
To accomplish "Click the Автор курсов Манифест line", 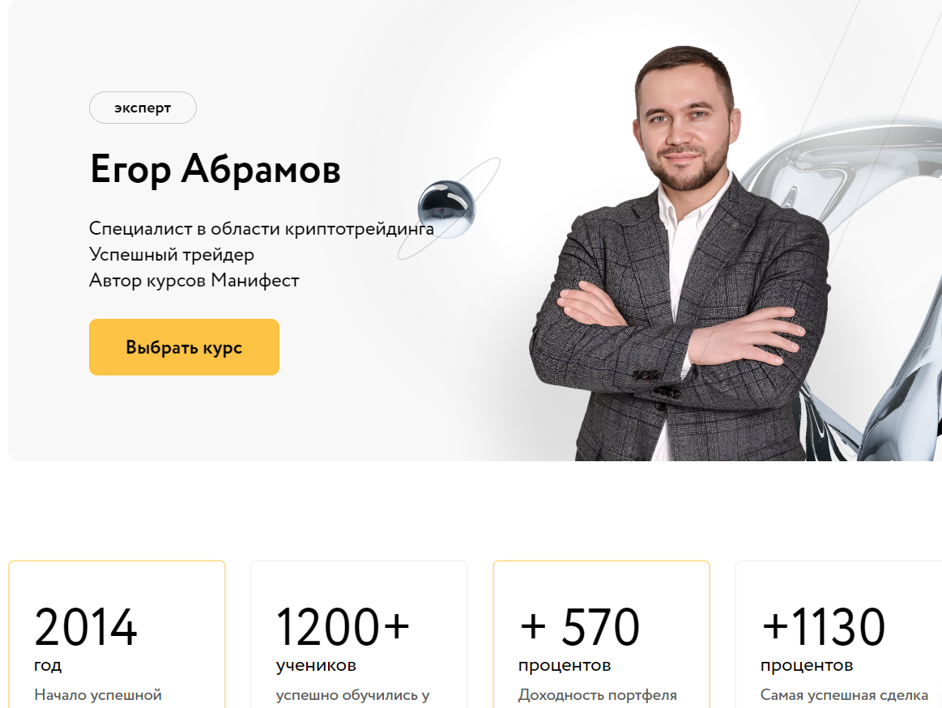I will pos(194,280).
